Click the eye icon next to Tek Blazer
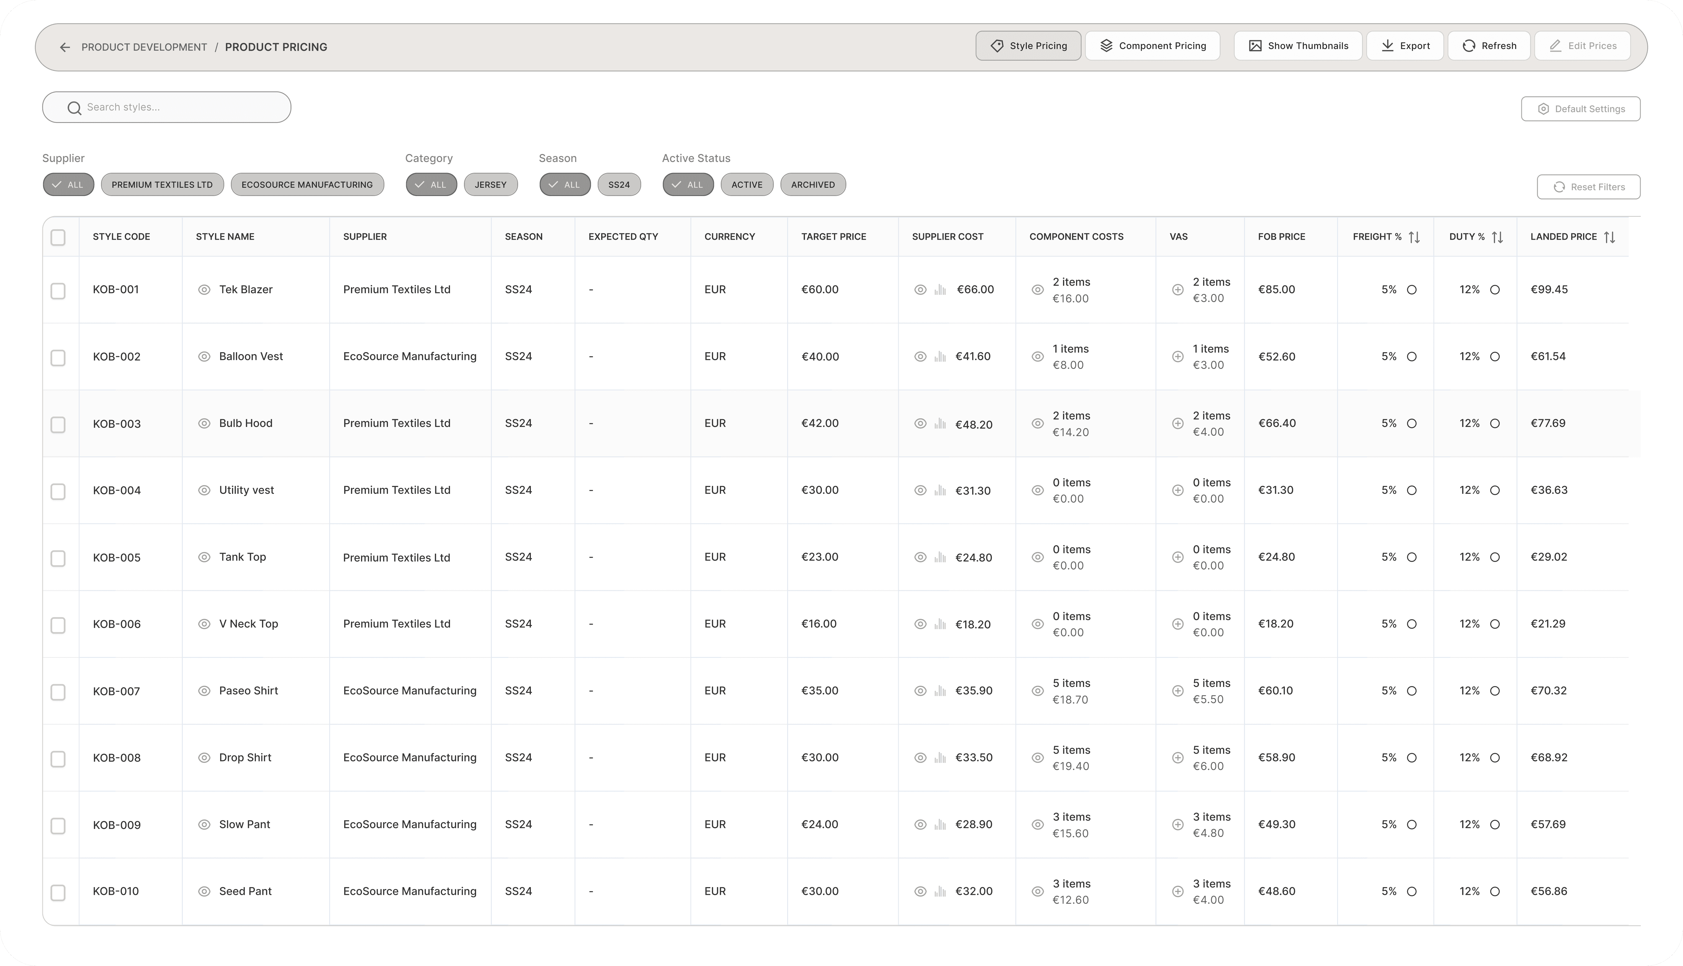This screenshot has width=1683, height=966. point(204,290)
